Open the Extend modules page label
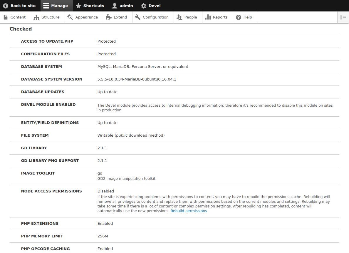 [120, 17]
